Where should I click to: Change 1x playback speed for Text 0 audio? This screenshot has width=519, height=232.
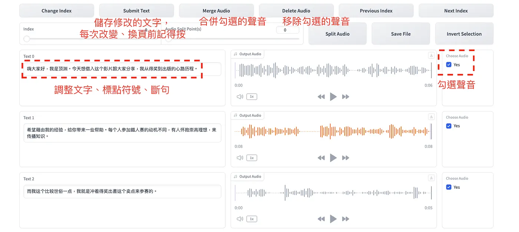pos(252,97)
